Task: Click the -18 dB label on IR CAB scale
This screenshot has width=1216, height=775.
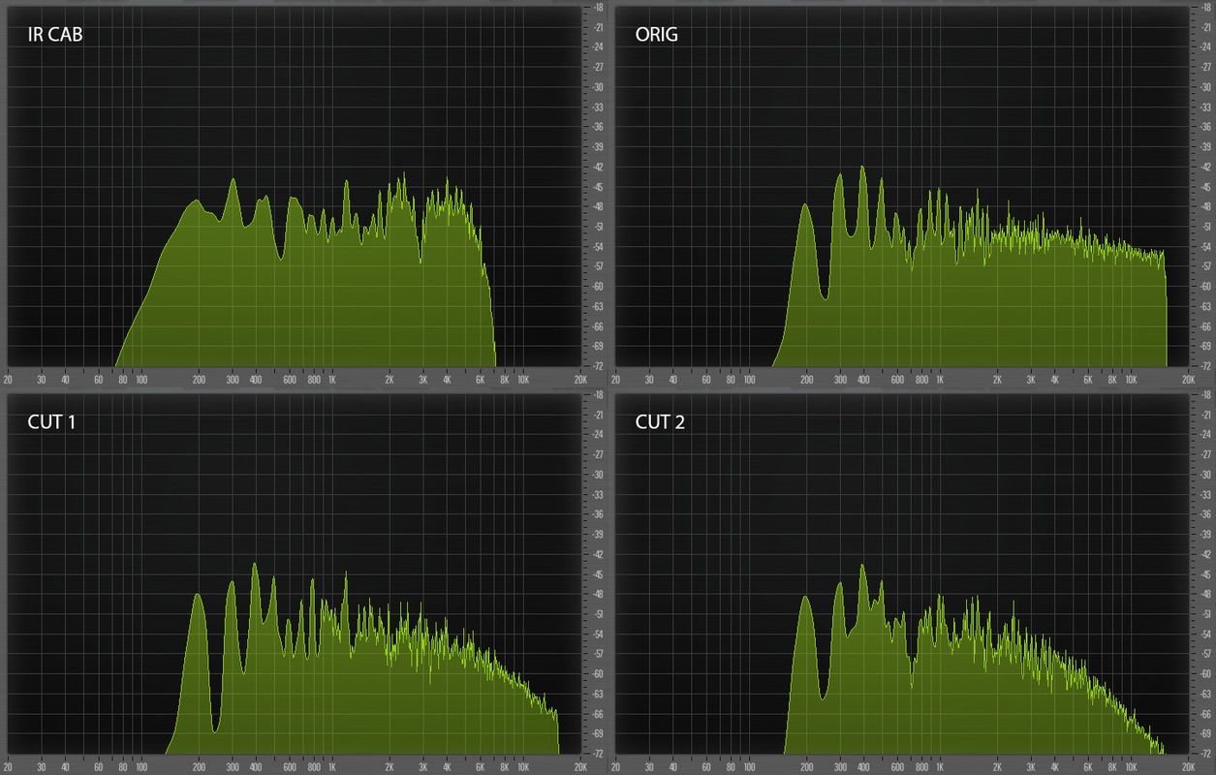Action: pos(598,7)
